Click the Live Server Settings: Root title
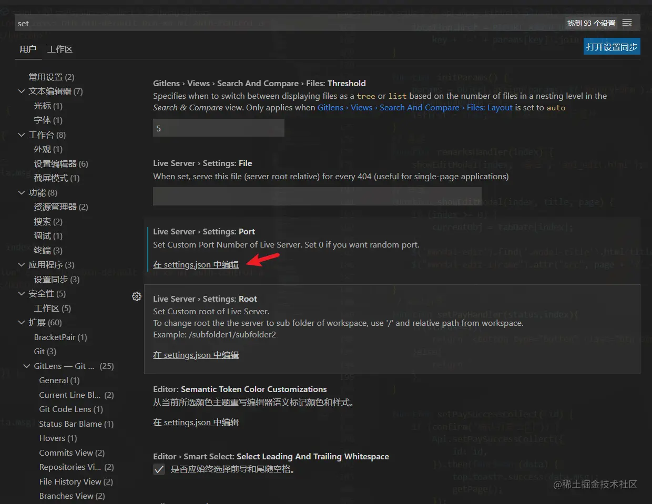 (x=205, y=299)
